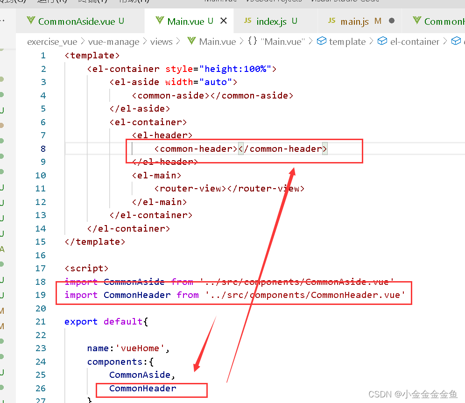The image size is (465, 403).
Task: Click the JS icon on main.js tab
Action: click(332, 21)
